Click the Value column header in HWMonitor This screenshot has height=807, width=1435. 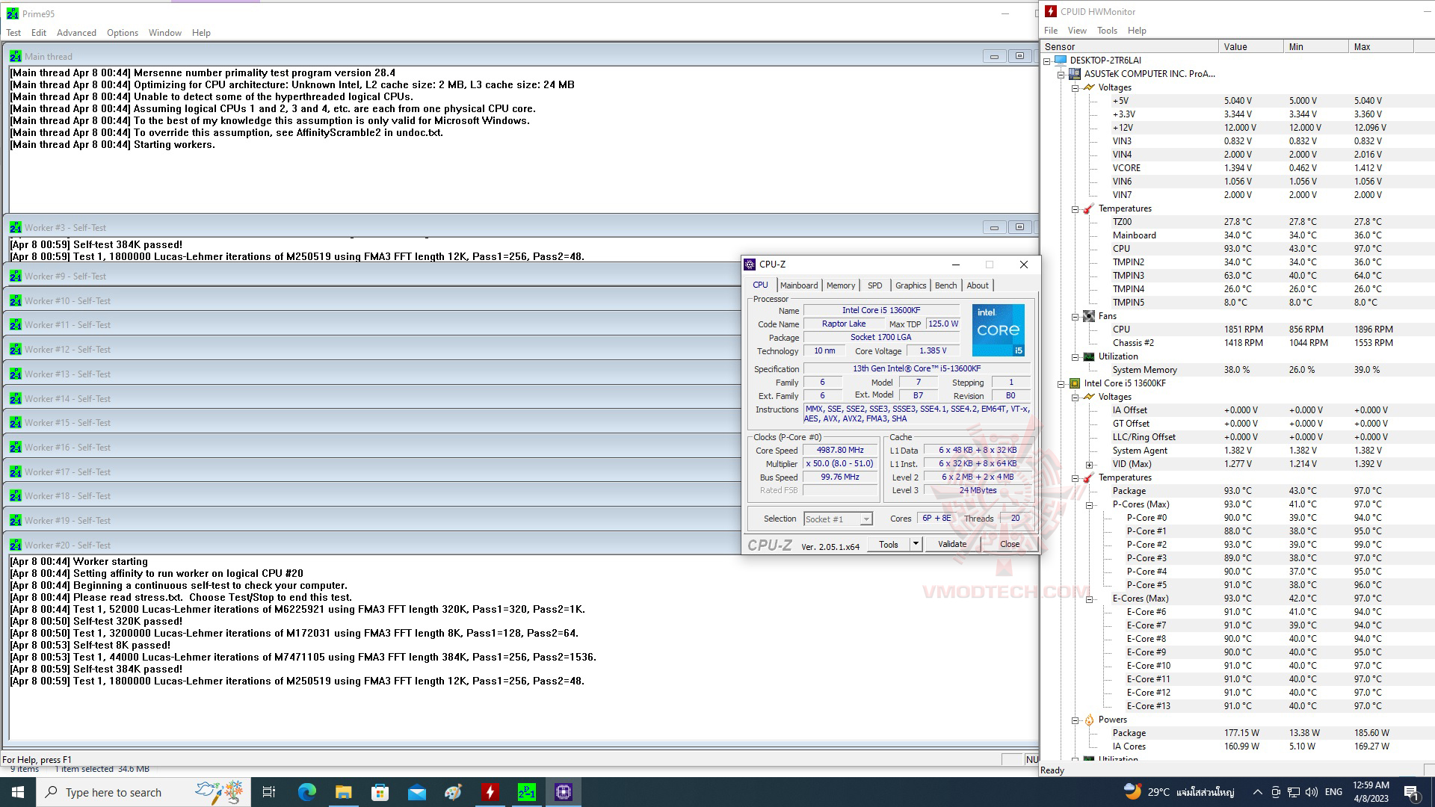pos(1250,46)
